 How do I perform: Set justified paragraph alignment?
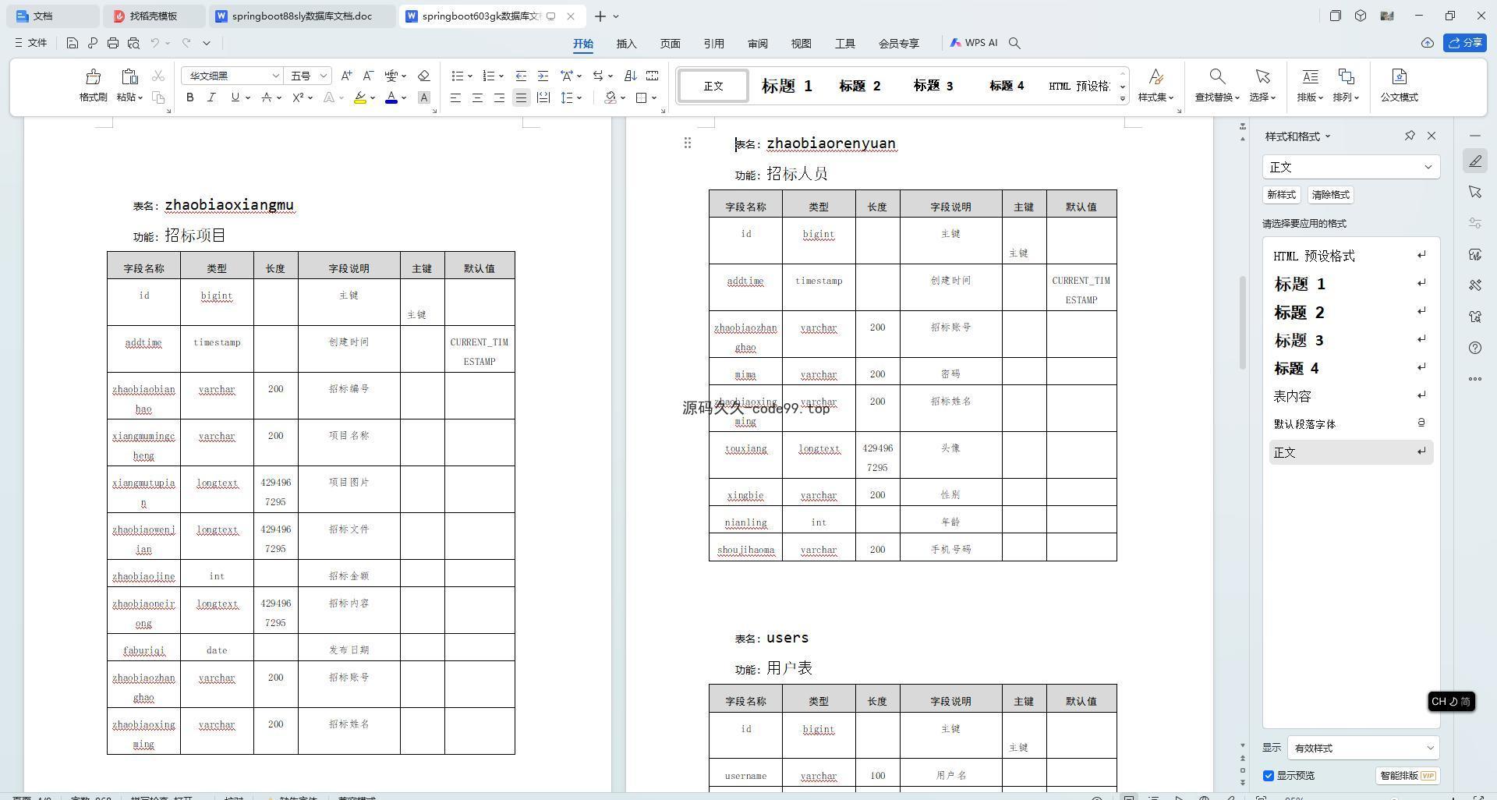(521, 97)
